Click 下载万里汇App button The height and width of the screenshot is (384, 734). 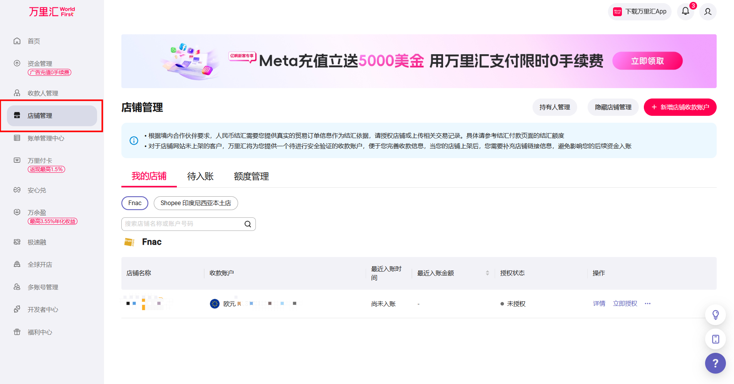(x=640, y=12)
